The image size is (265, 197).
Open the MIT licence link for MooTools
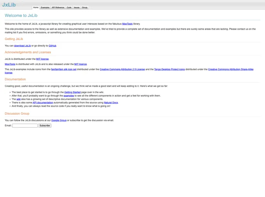81,64
